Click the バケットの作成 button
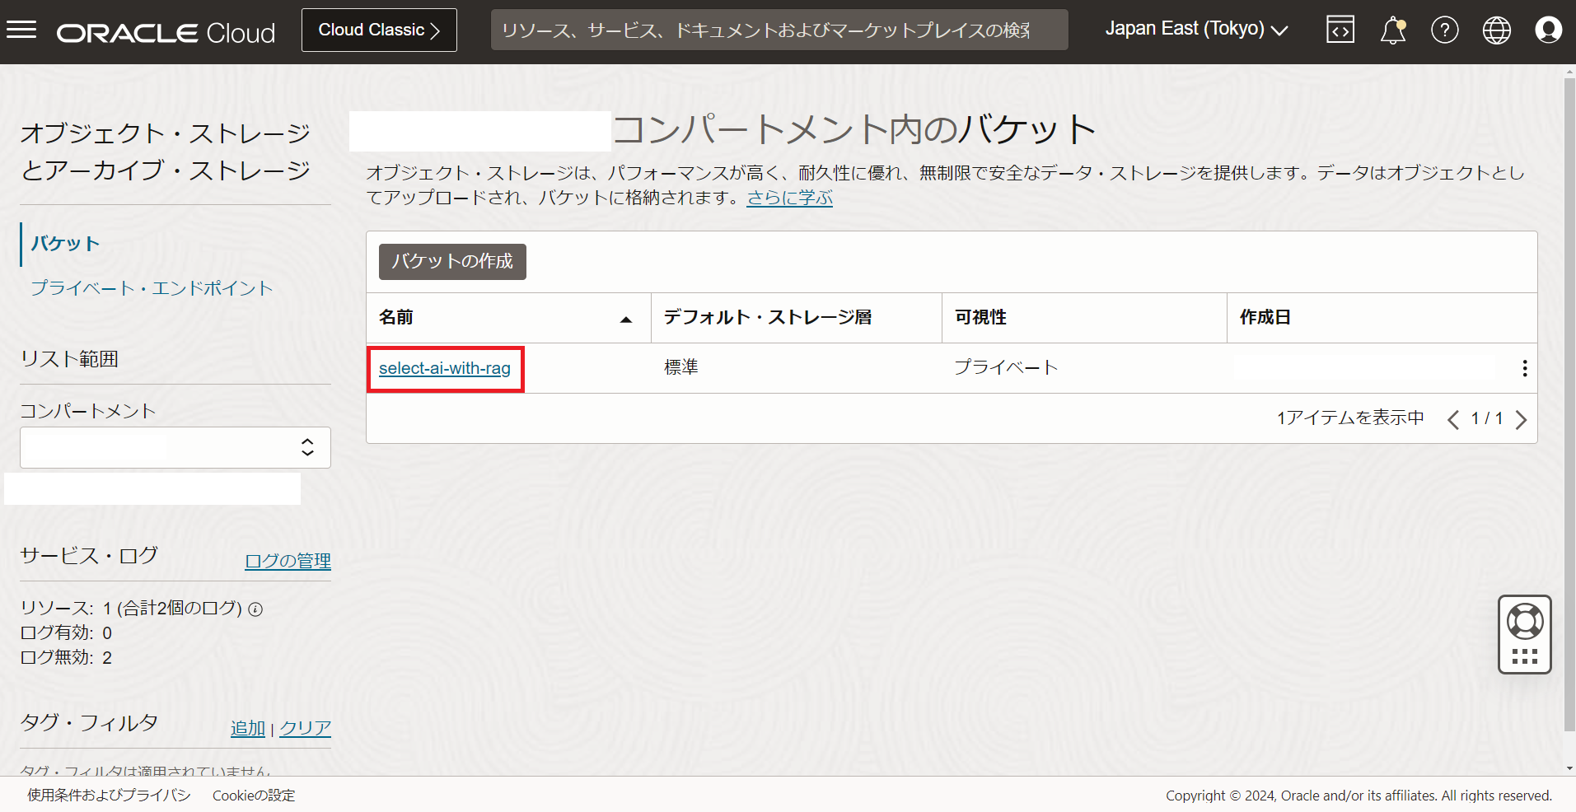 pyautogui.click(x=452, y=262)
